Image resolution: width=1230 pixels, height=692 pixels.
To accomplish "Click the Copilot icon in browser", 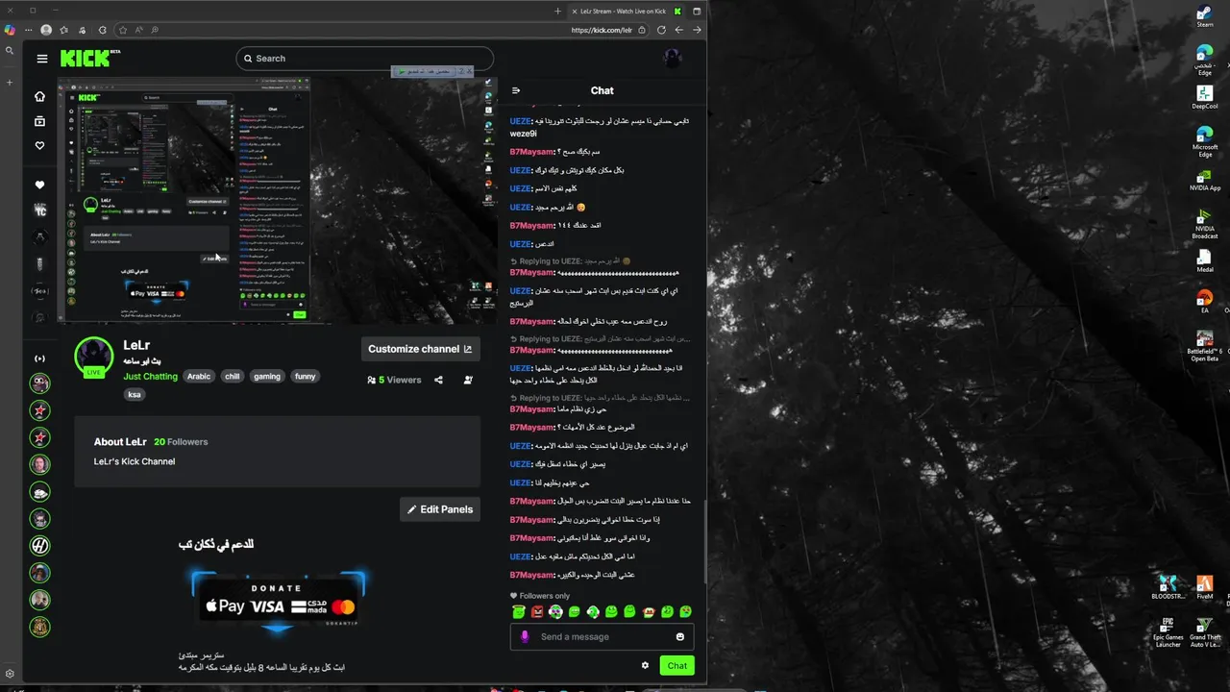I will click(x=10, y=30).
